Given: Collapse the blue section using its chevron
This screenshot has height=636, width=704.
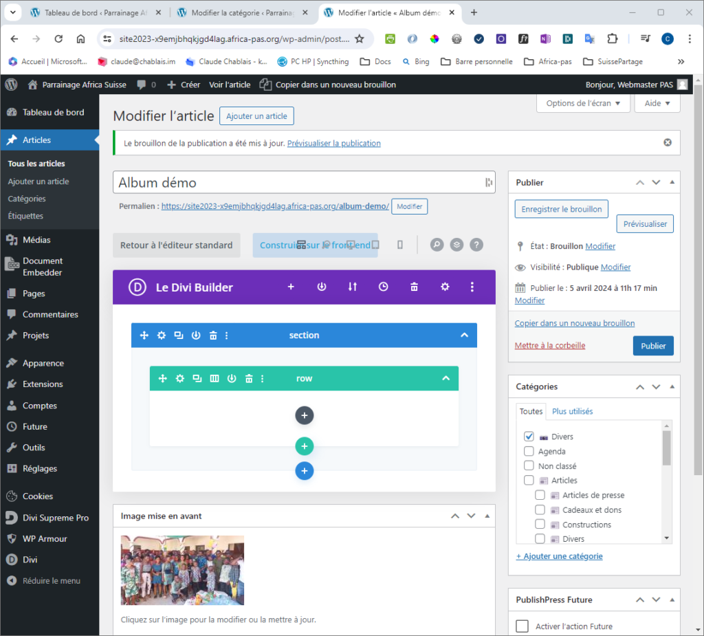Looking at the screenshot, I should [x=464, y=336].
